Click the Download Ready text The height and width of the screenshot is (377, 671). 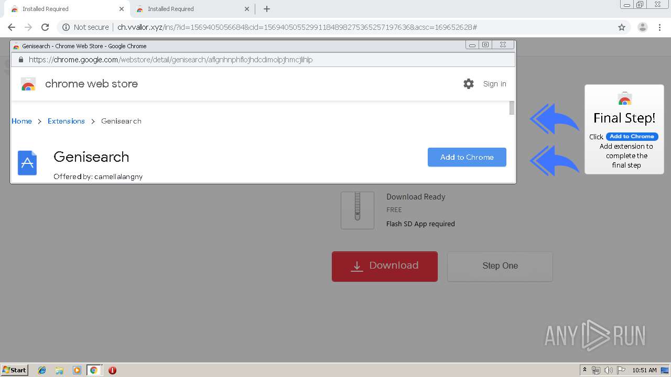416,197
